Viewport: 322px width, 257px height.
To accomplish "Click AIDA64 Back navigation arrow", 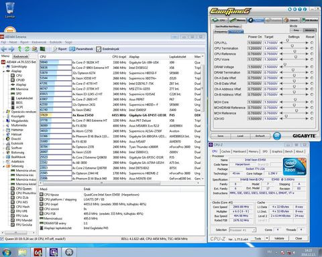I will (x=4, y=49).
